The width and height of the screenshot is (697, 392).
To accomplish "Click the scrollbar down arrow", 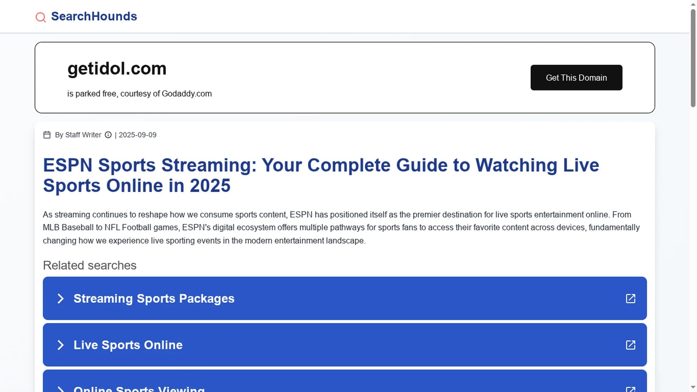I will pyautogui.click(x=693, y=387).
